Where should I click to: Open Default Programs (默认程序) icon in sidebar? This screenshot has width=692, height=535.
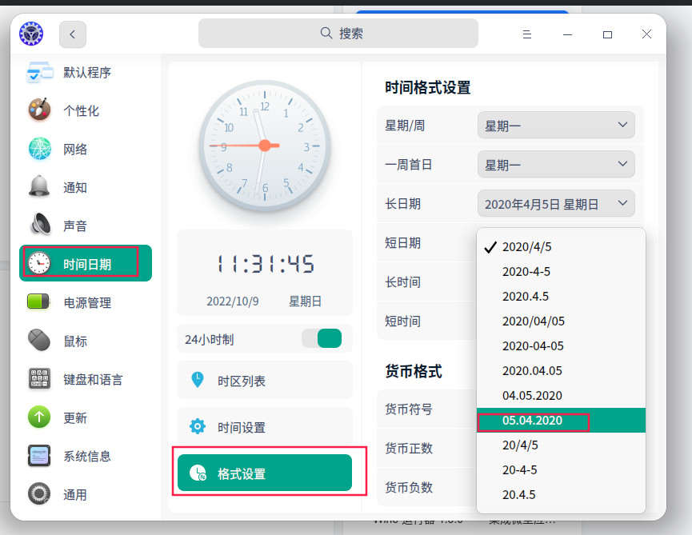[40, 72]
